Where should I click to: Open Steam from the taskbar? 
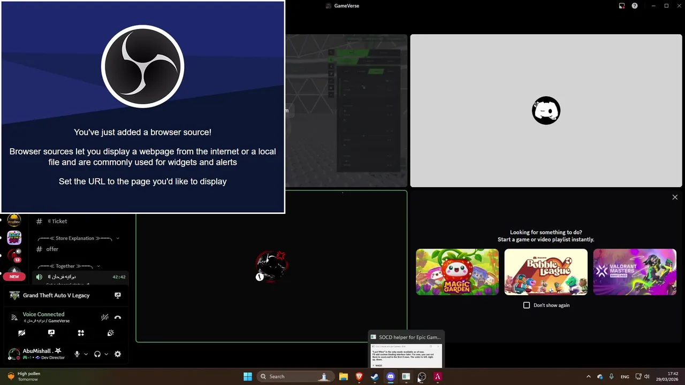[375, 376]
